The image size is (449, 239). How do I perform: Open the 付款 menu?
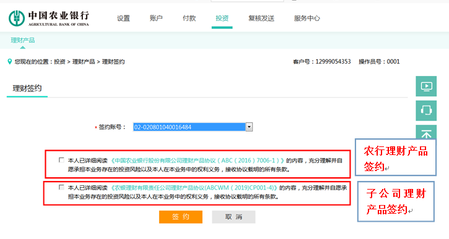click(189, 19)
